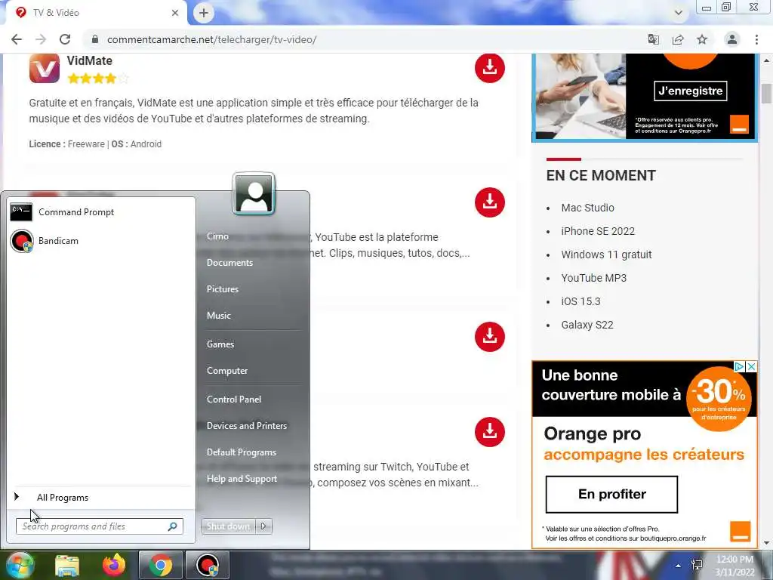The width and height of the screenshot is (773, 580).
Task: Switch to Chrome in taskbar
Action: (x=160, y=565)
